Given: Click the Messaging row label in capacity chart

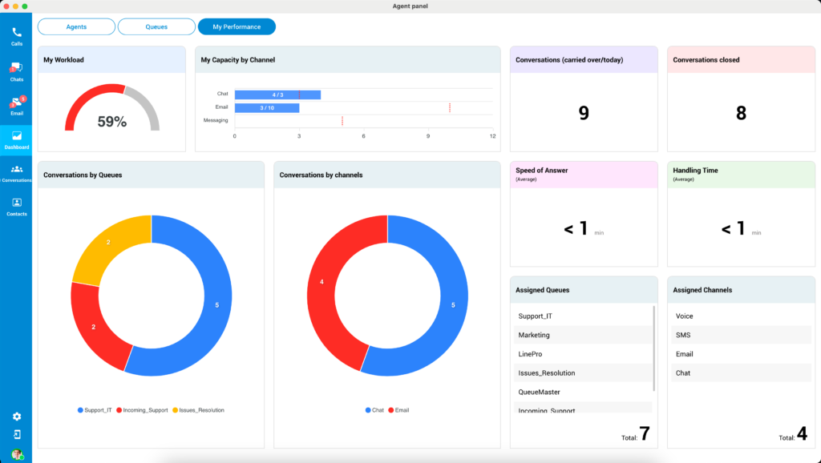Looking at the screenshot, I should (216, 120).
